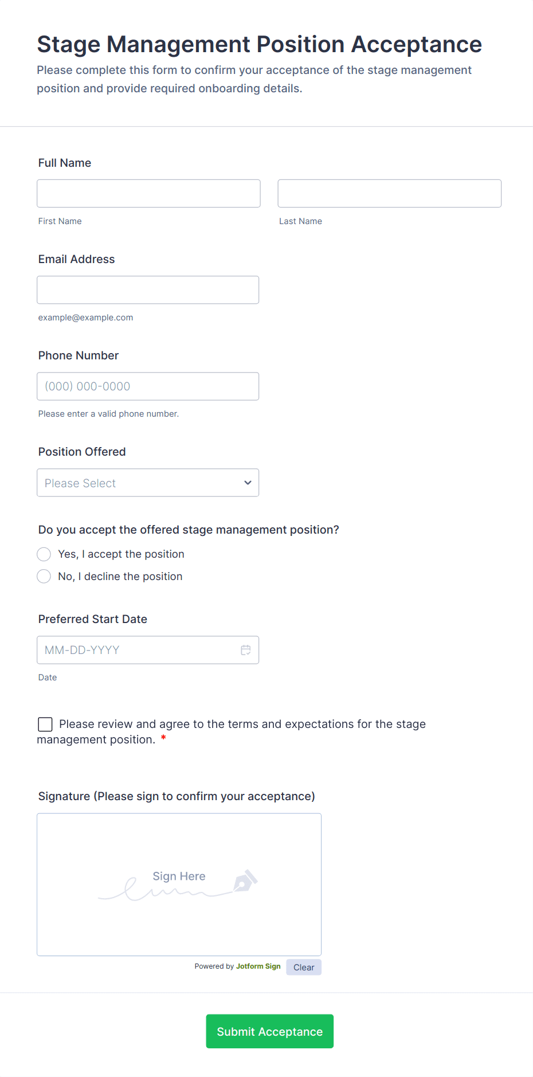This screenshot has height=1077, width=533.
Task: Click into the Email Address field
Action: (148, 290)
